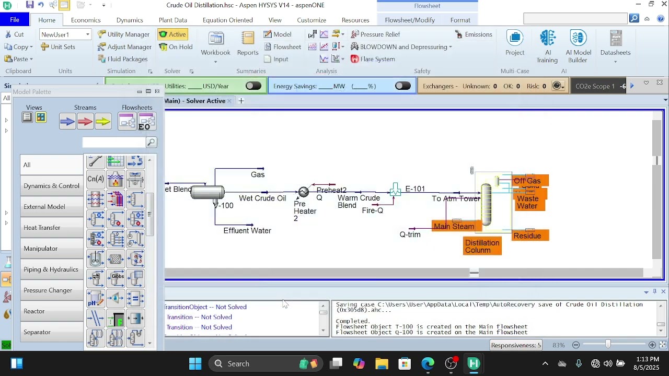
Task: Open the Project multi-case icon
Action: pos(515,43)
